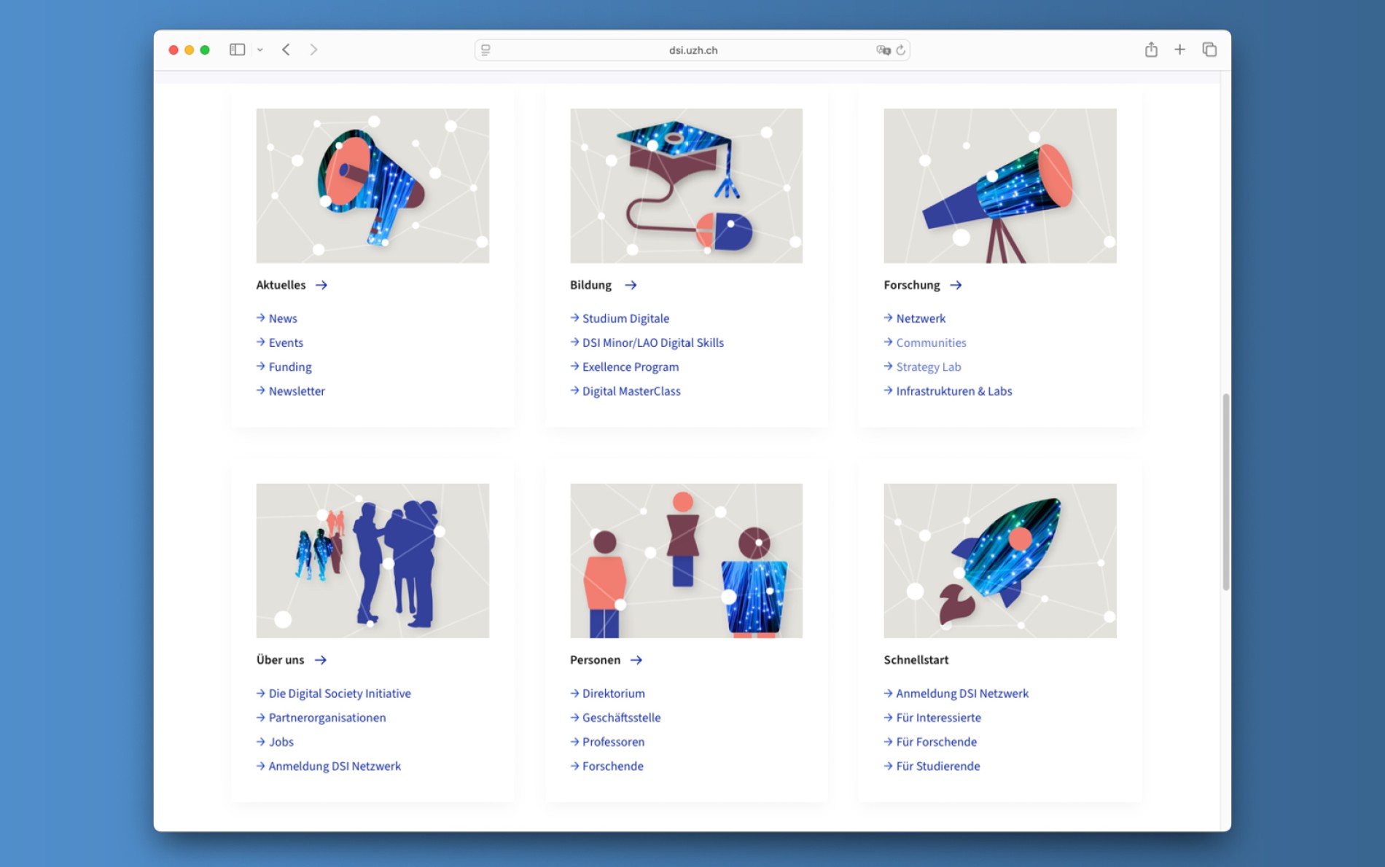Open the Newsletter link
Viewport: 1385px width, 867px height.
[296, 391]
